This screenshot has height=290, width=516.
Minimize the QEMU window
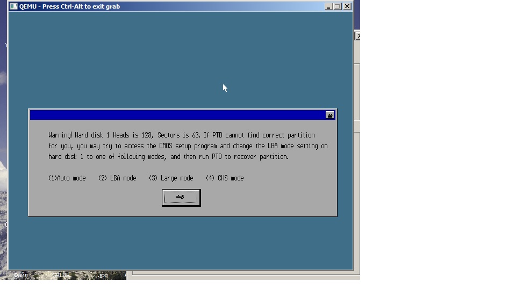[x=328, y=6]
